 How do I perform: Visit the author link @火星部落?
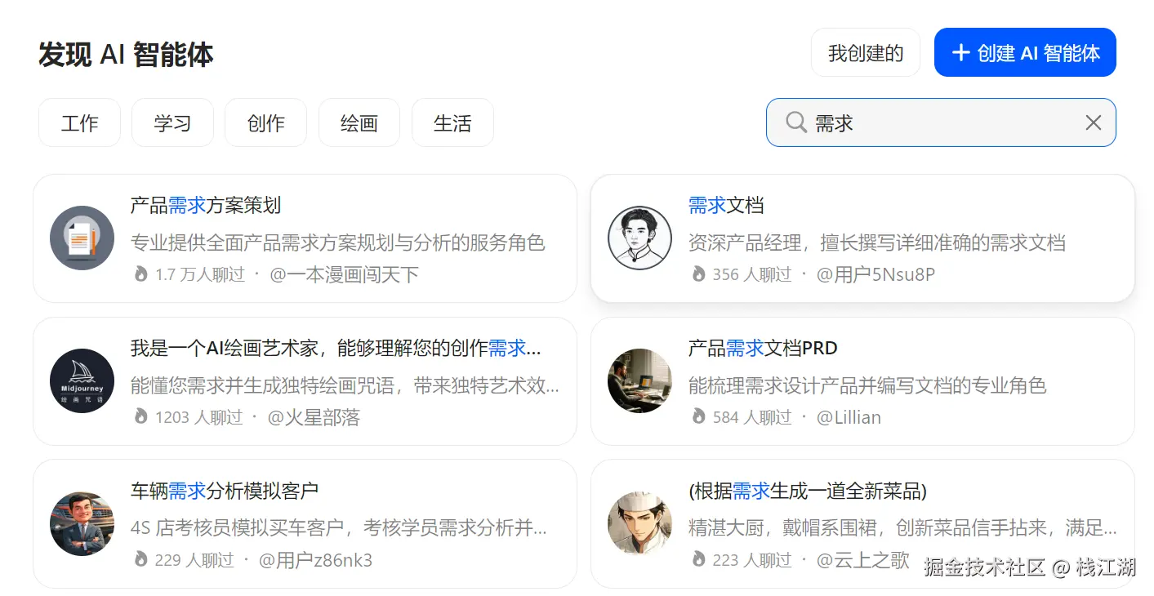[314, 417]
